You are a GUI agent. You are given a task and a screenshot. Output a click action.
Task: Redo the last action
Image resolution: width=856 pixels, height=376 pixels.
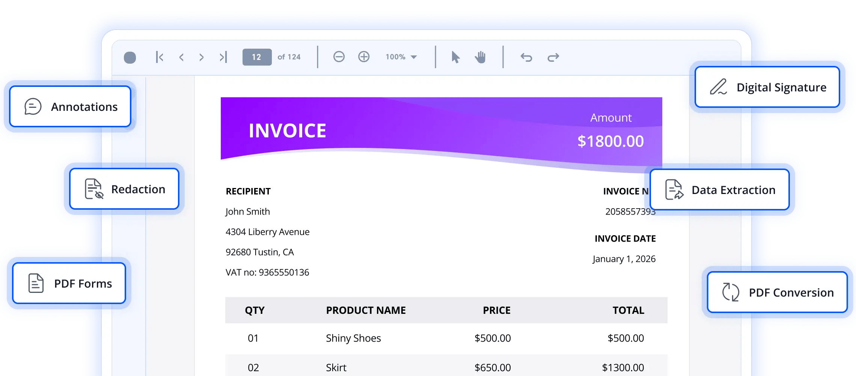click(553, 57)
